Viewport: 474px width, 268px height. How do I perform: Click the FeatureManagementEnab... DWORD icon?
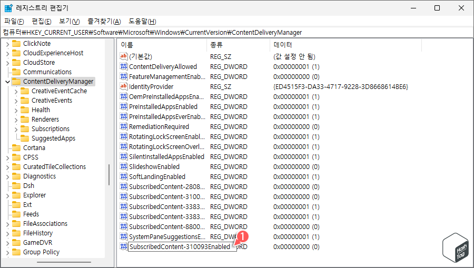click(x=124, y=76)
